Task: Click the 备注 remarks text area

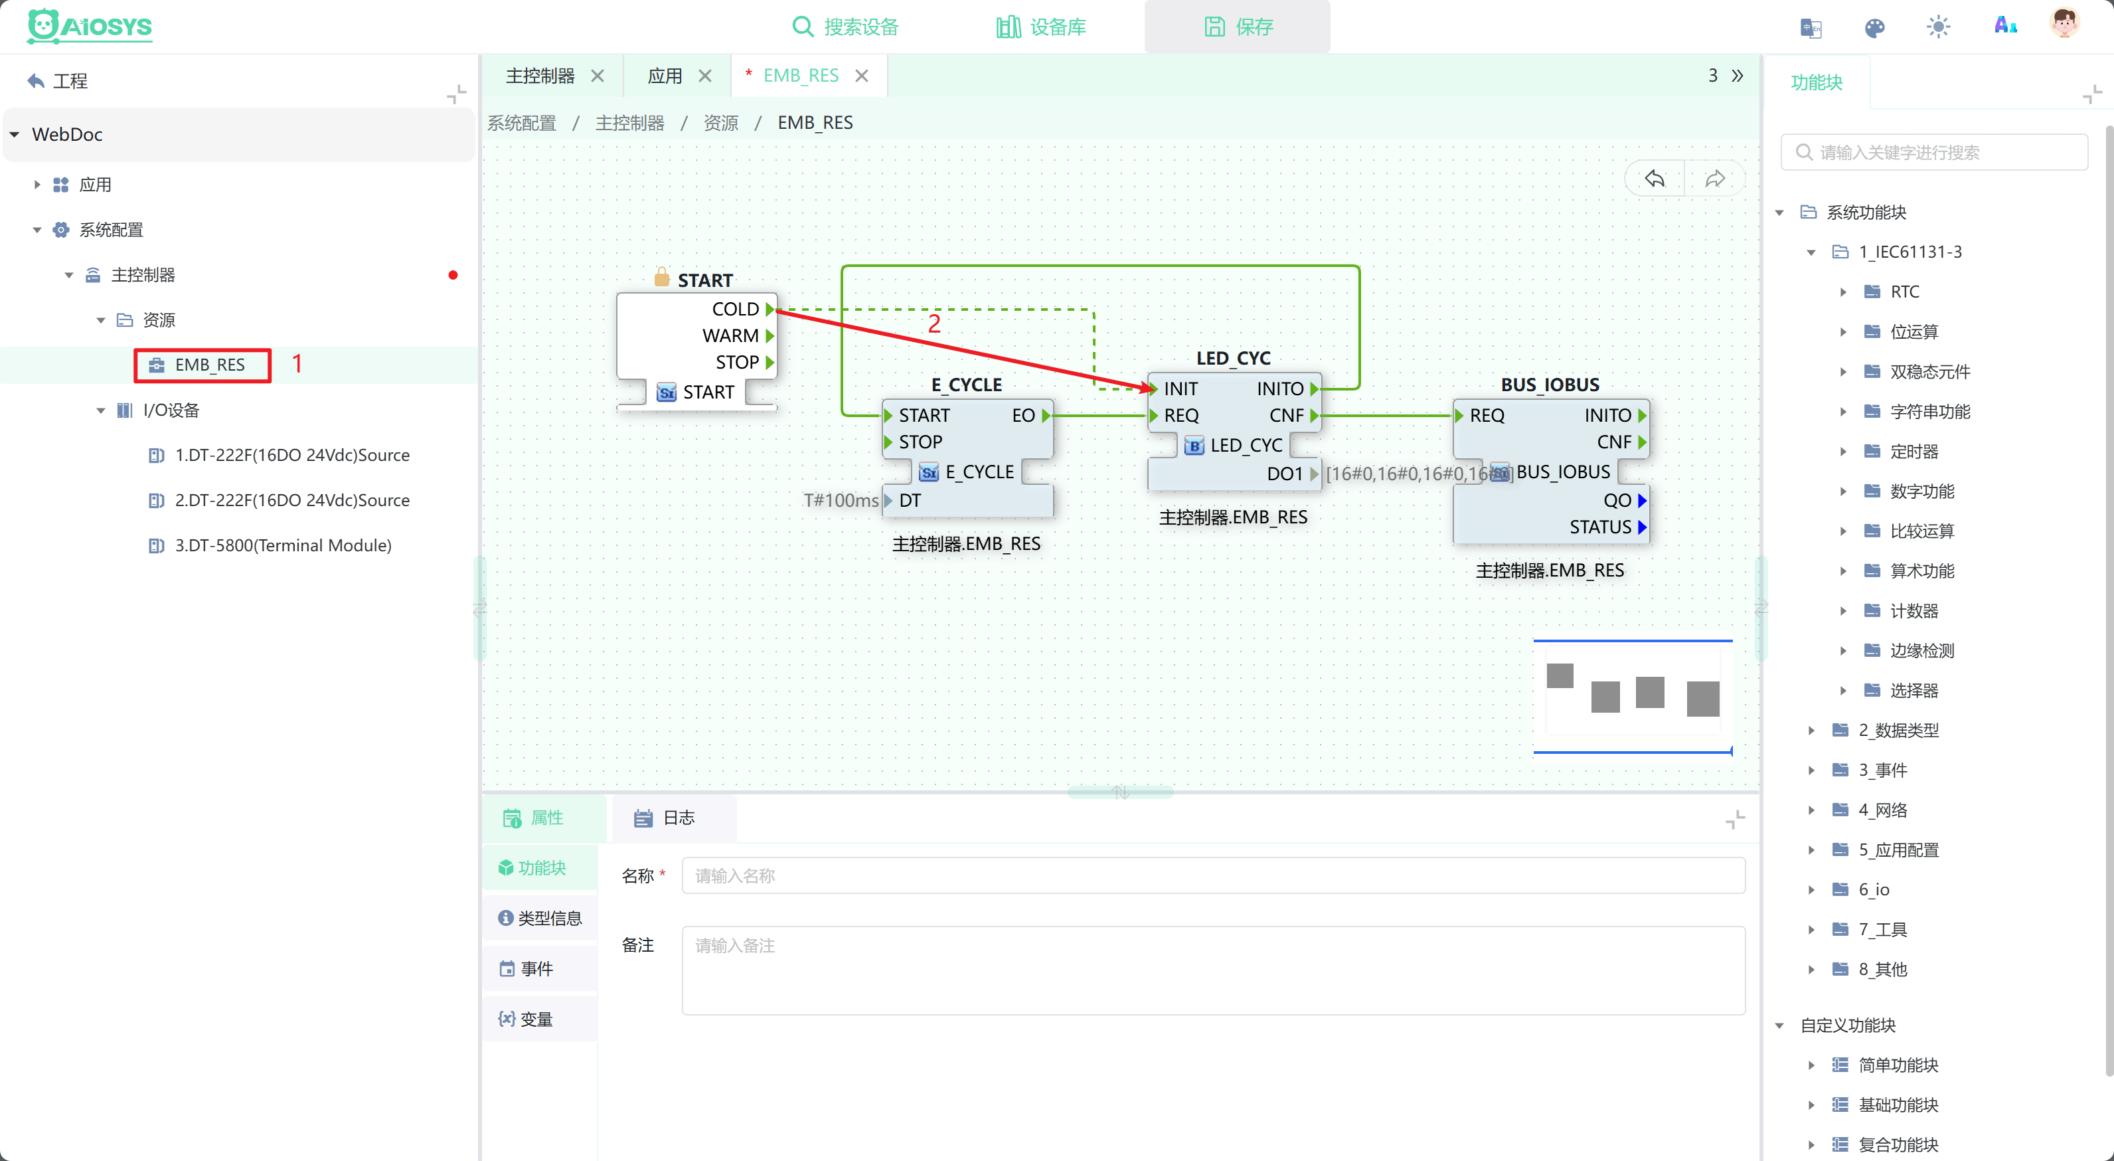Action: tap(1213, 970)
